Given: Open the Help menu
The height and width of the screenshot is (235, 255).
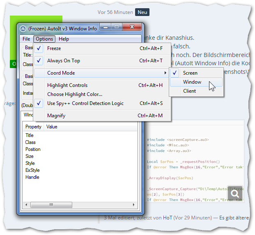Looking at the screenshot, I should tap(64, 39).
